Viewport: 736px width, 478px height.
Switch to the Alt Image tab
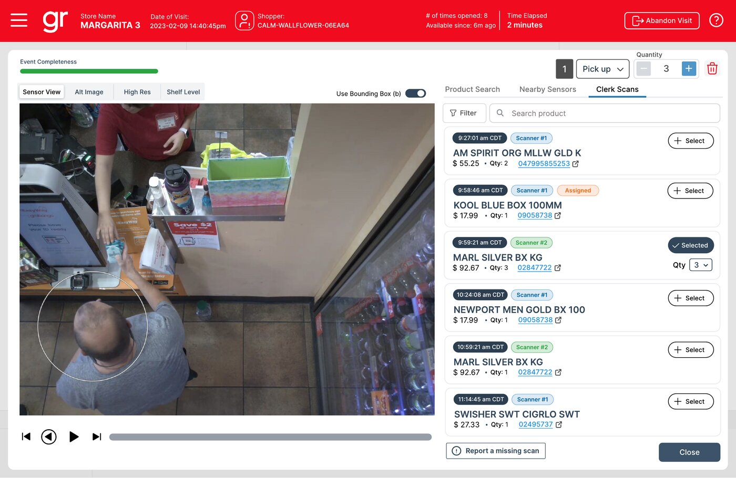[89, 92]
